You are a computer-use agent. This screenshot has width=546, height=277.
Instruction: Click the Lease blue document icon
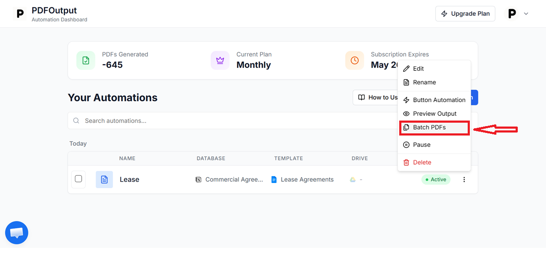104,180
